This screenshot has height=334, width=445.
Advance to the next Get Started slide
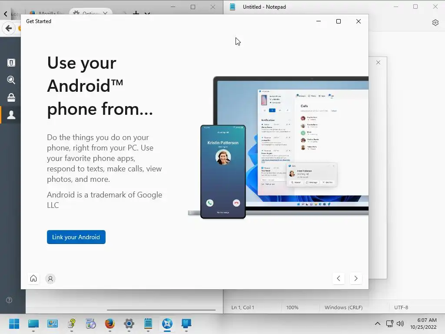[355, 278]
